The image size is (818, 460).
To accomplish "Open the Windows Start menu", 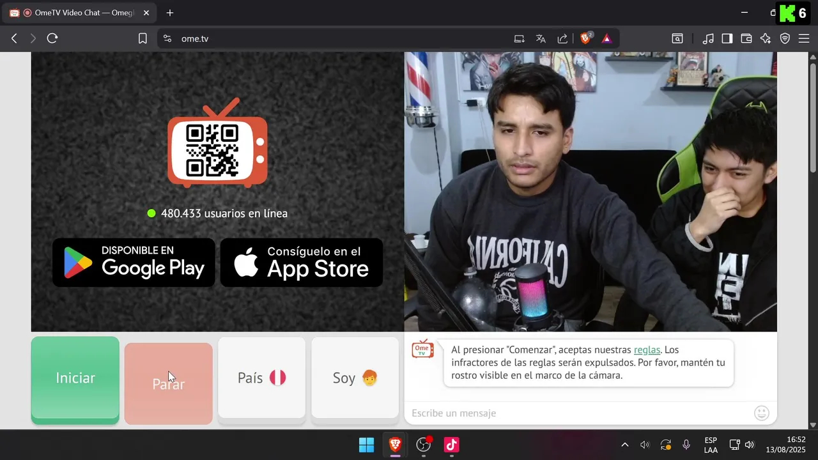I will point(367,445).
